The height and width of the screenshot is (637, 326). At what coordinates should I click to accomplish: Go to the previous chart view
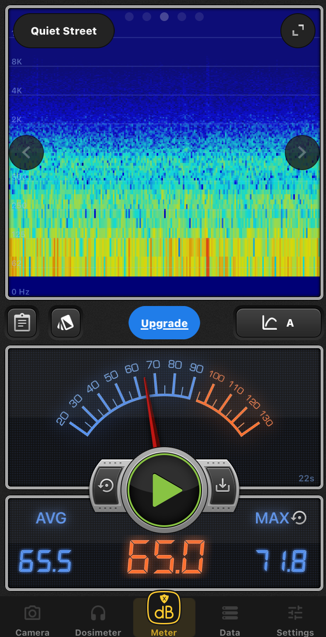tap(26, 153)
